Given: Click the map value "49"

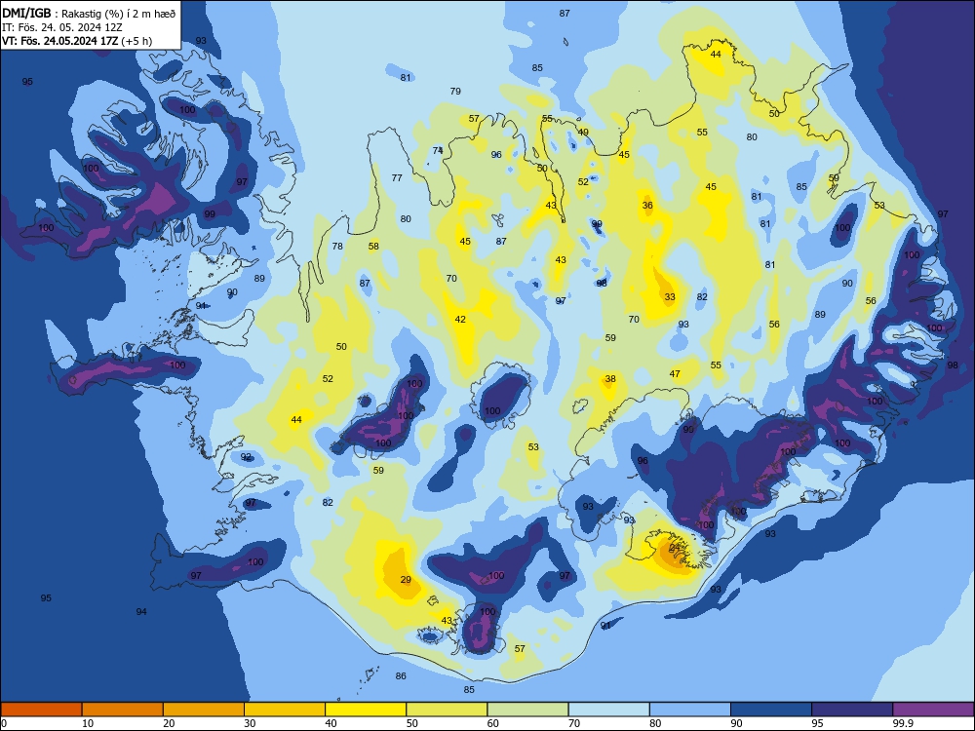Looking at the screenshot, I should (583, 132).
